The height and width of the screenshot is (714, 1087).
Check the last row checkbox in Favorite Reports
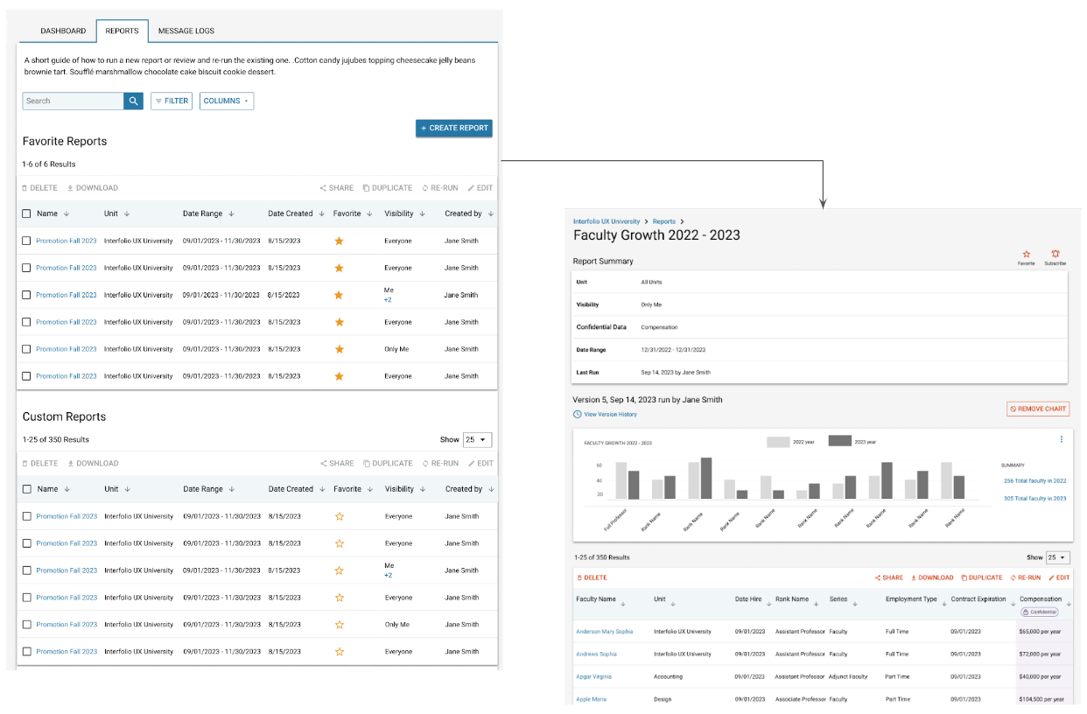[26, 376]
